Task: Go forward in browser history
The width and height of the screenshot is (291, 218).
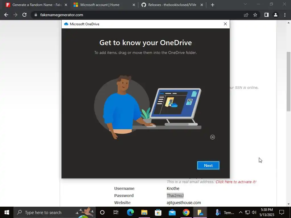Action: [x=15, y=15]
